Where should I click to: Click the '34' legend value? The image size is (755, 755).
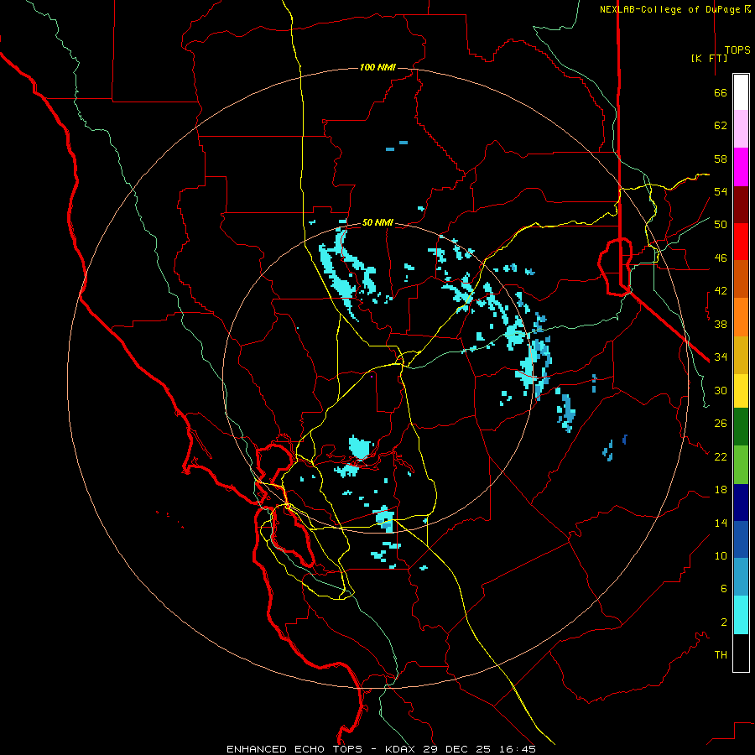(721, 357)
